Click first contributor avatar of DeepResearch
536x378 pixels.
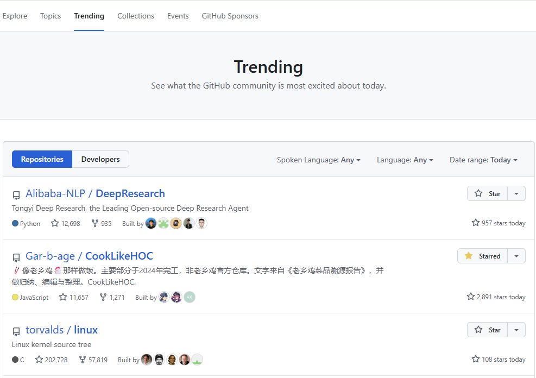pyautogui.click(x=151, y=223)
